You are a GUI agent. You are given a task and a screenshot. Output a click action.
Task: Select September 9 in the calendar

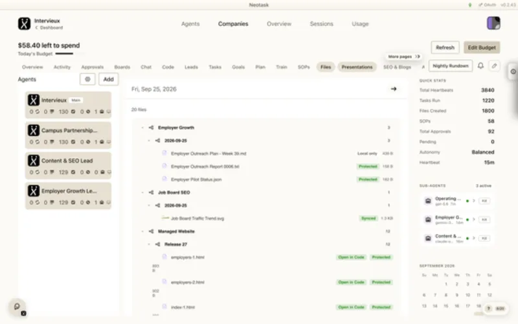(457, 295)
